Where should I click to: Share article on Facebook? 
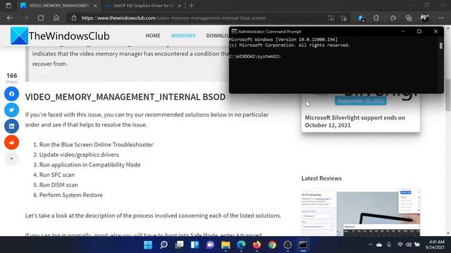pyautogui.click(x=11, y=93)
